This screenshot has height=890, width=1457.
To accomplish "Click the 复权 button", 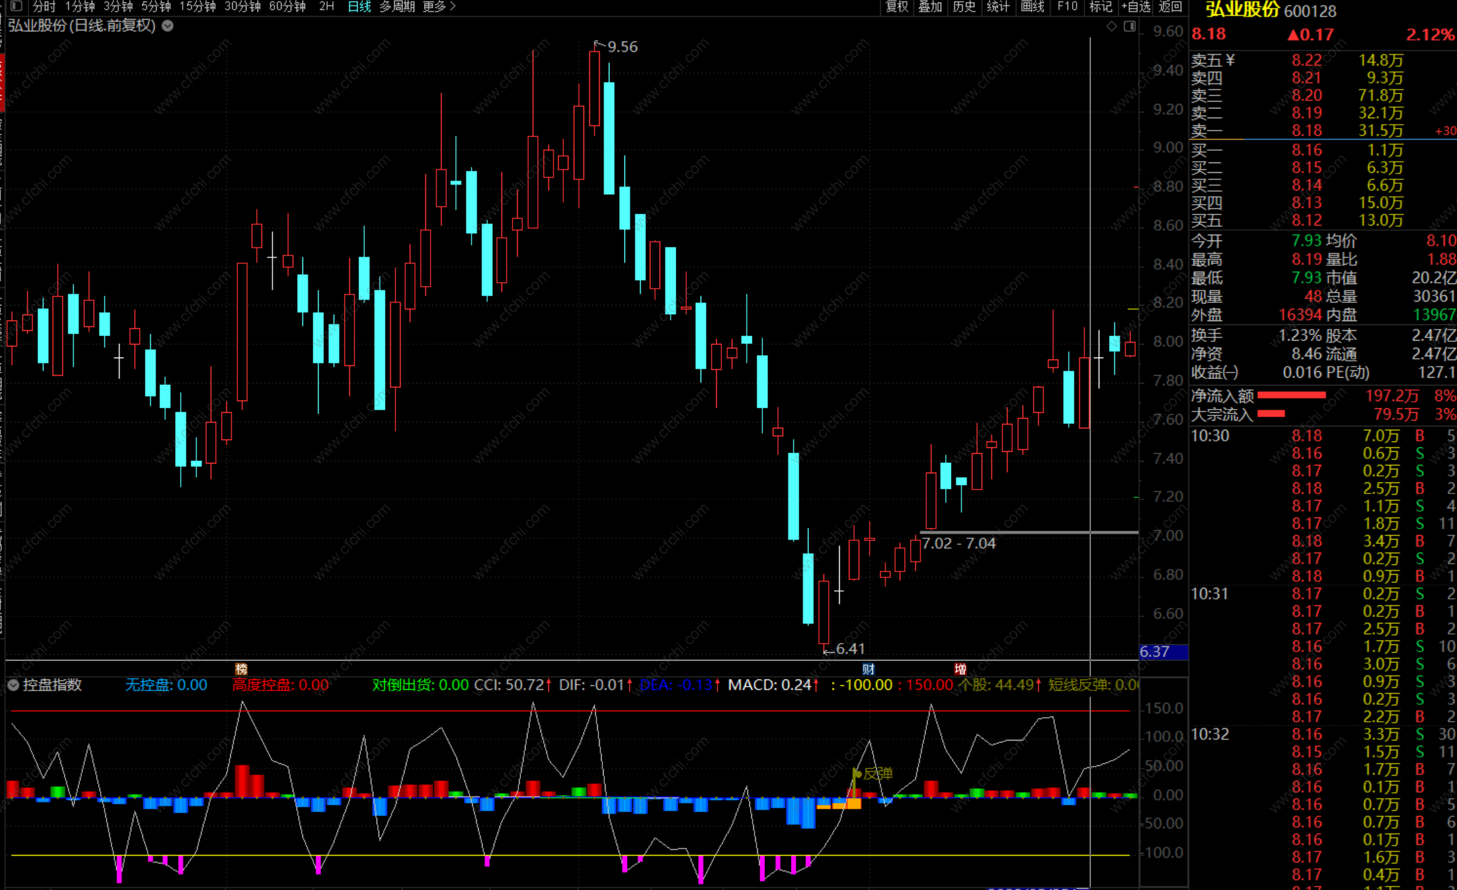I will [897, 7].
